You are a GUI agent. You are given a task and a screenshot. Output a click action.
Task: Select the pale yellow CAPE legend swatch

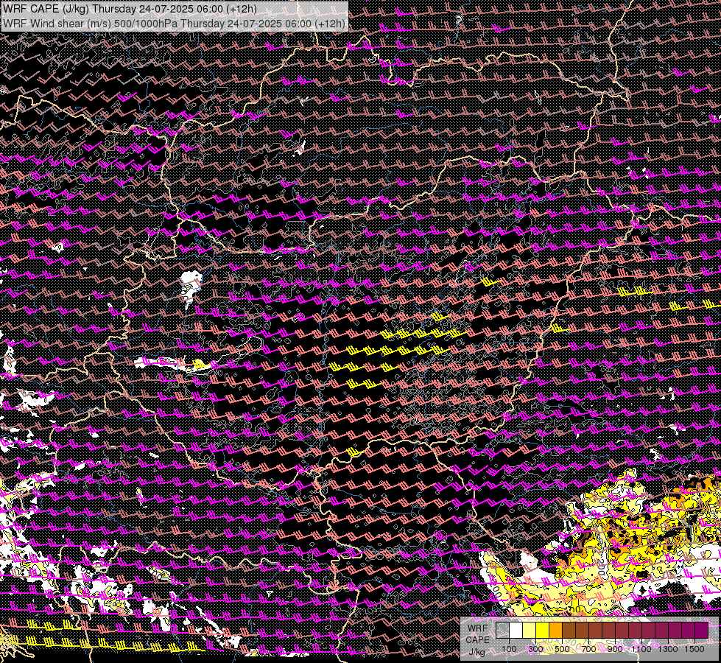tap(530, 630)
